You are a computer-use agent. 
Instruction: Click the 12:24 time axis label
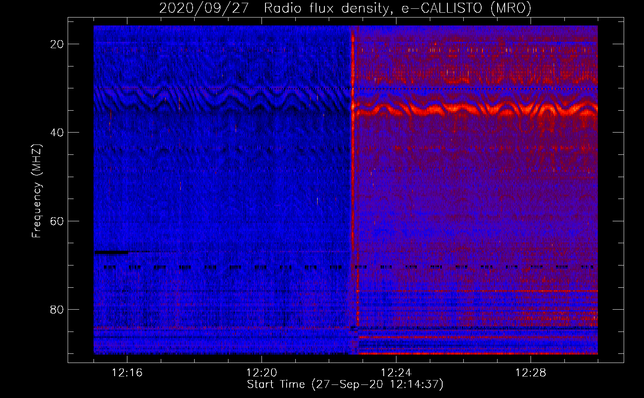(396, 373)
